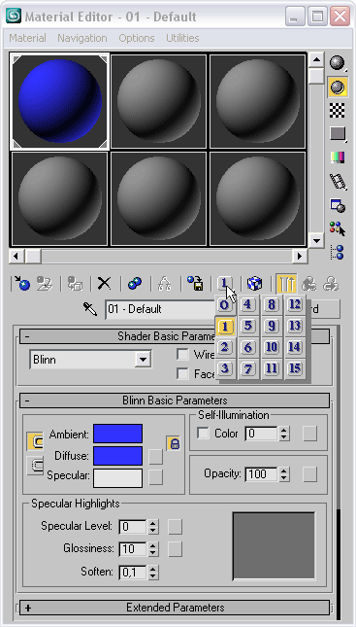Click the Diffuse color swatch
This screenshot has width=356, height=627.
coord(117,456)
